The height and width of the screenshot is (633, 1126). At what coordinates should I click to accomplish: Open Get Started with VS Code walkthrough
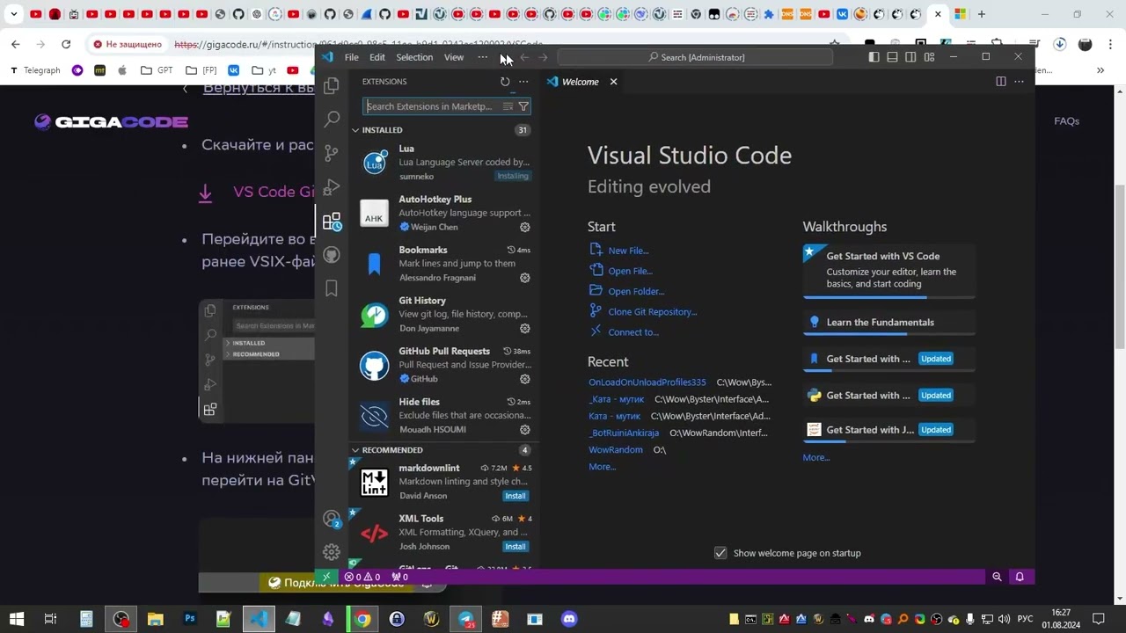tap(889, 270)
